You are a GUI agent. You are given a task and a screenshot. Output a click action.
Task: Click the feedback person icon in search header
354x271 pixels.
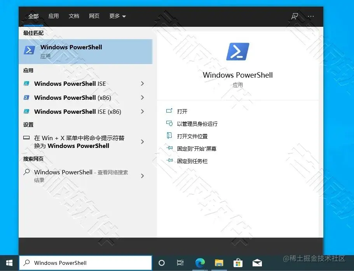(x=295, y=16)
